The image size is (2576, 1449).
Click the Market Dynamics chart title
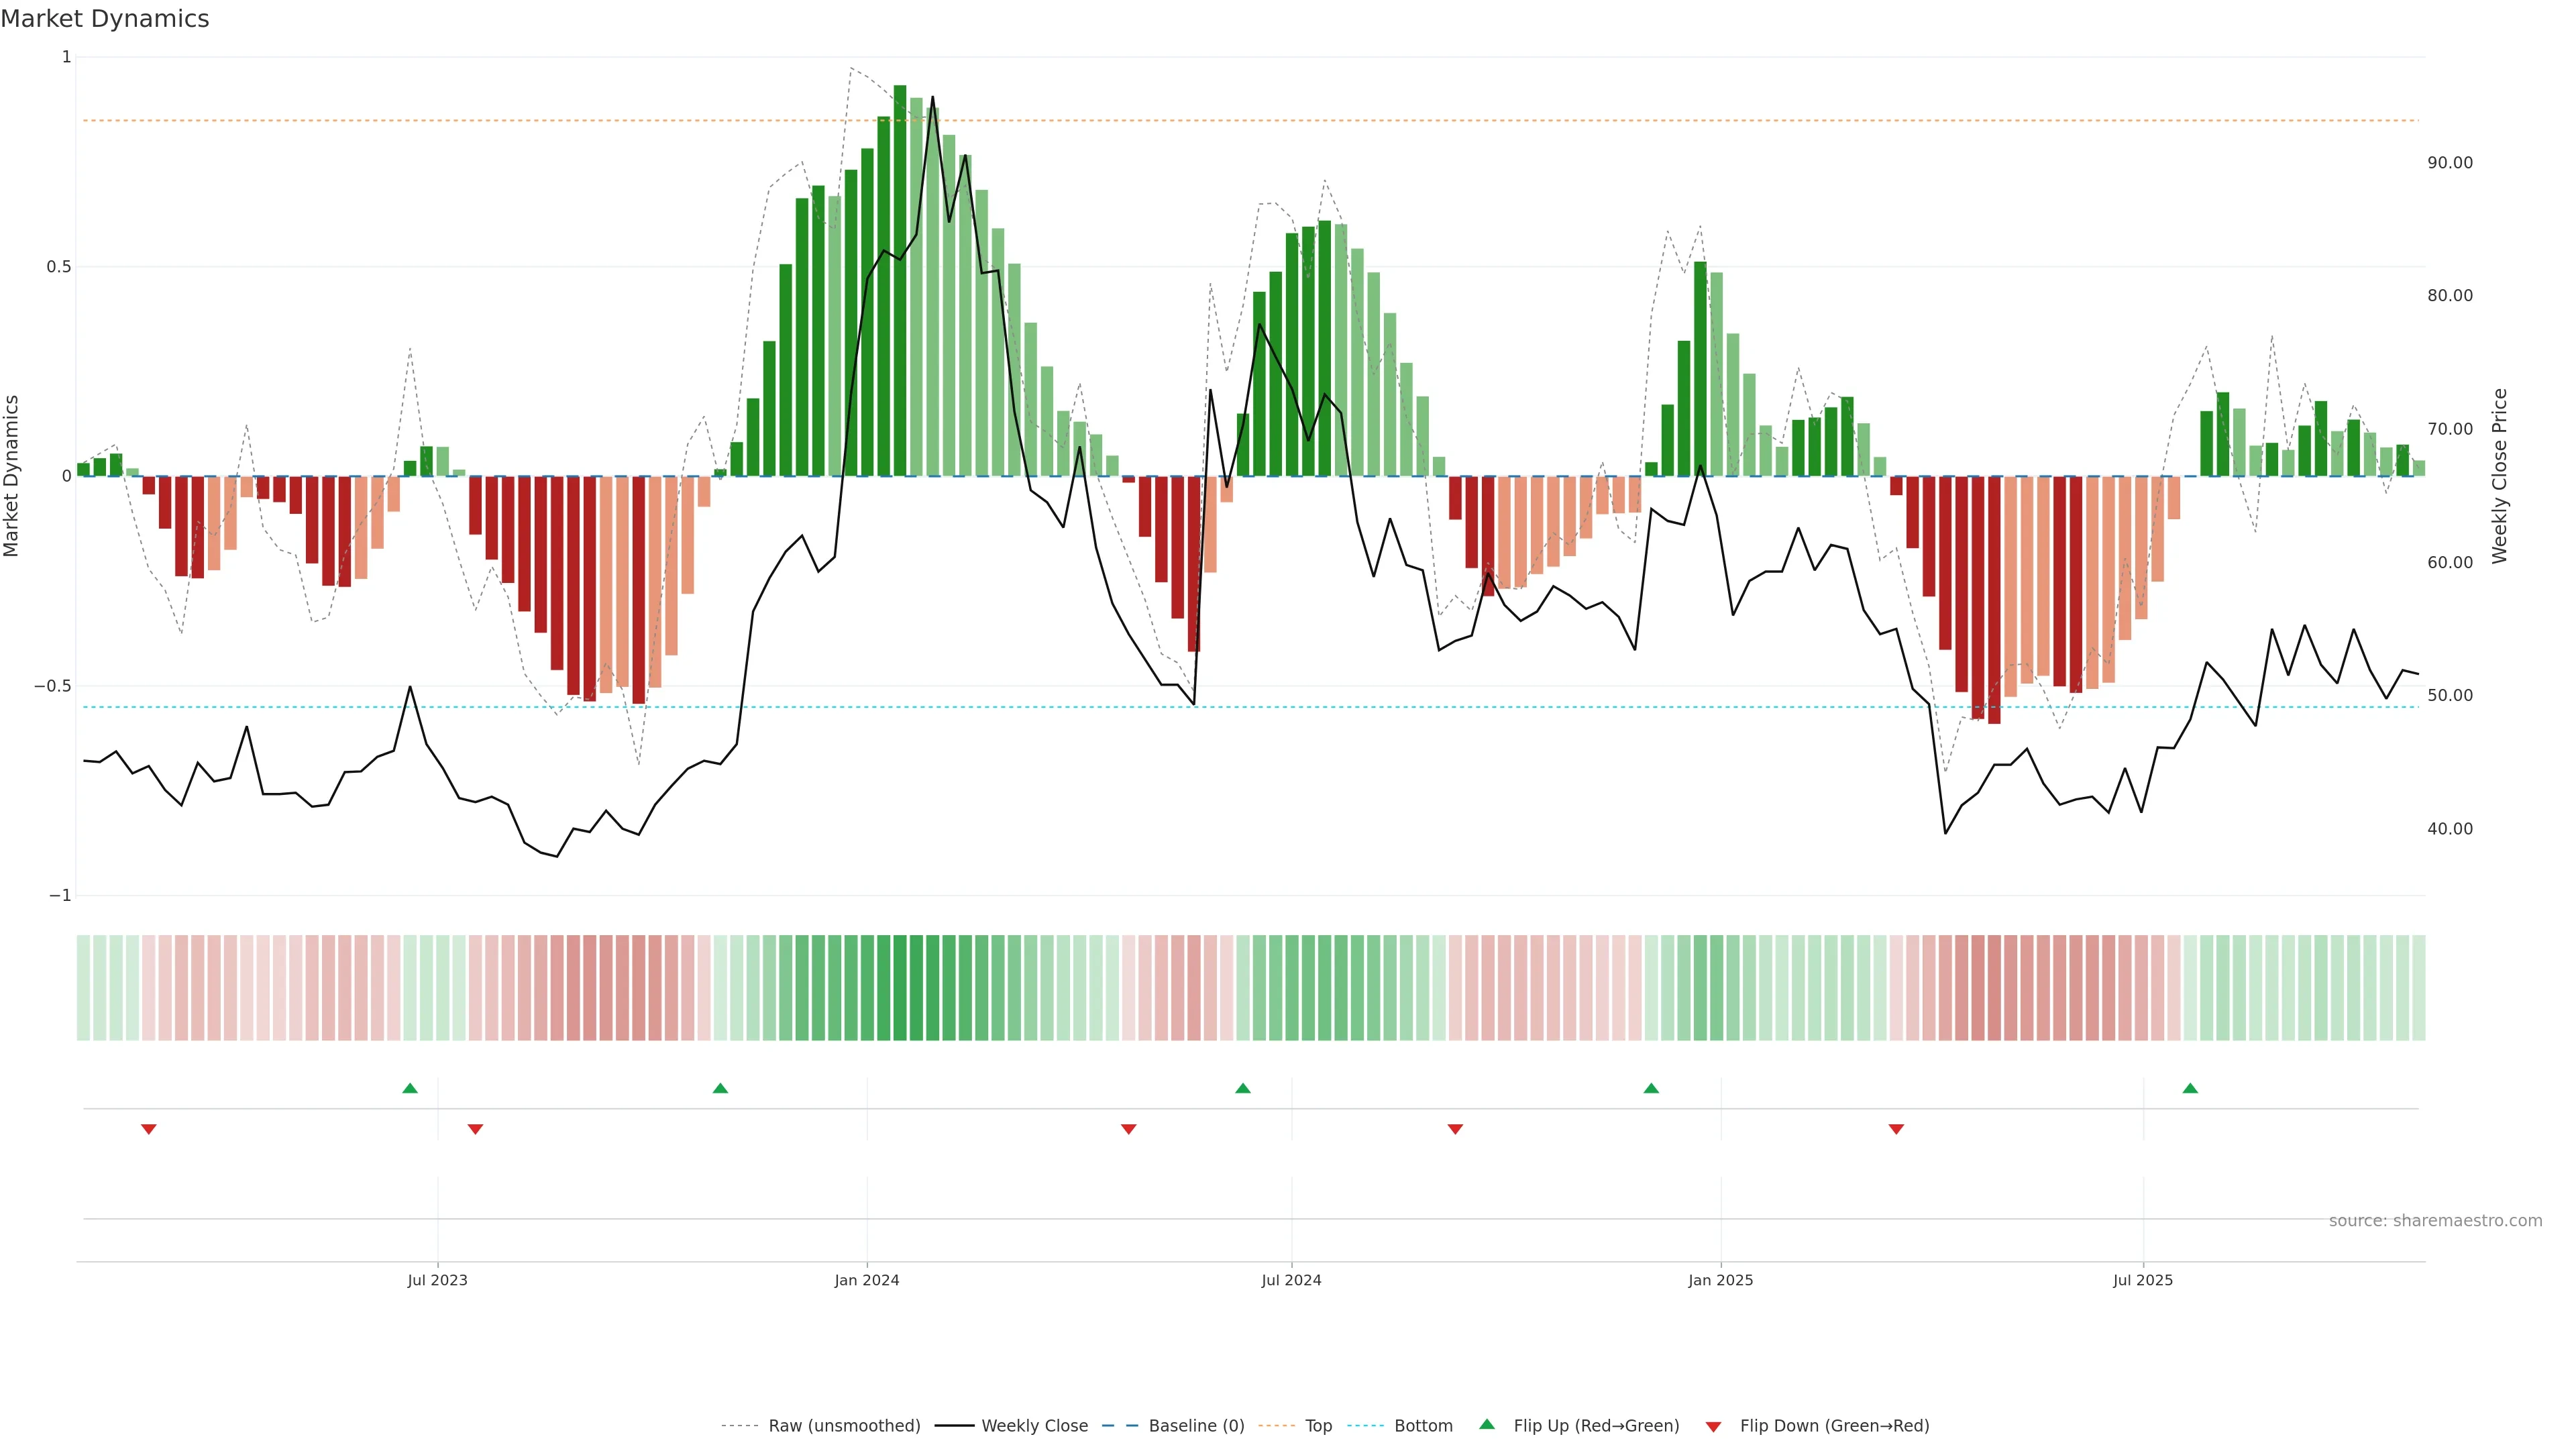pos(105,19)
